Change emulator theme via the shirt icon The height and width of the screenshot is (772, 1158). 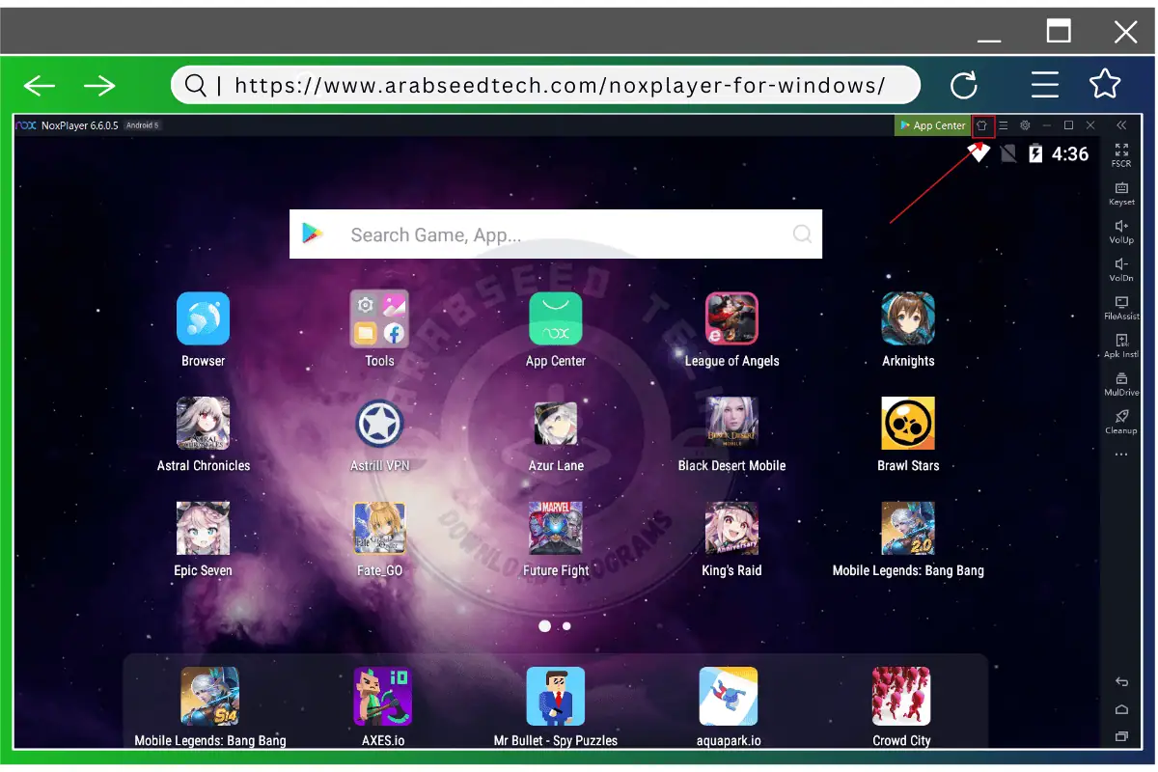[981, 125]
